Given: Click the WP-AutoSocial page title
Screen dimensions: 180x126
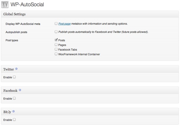Looking at the screenshot, I should 27,5.
